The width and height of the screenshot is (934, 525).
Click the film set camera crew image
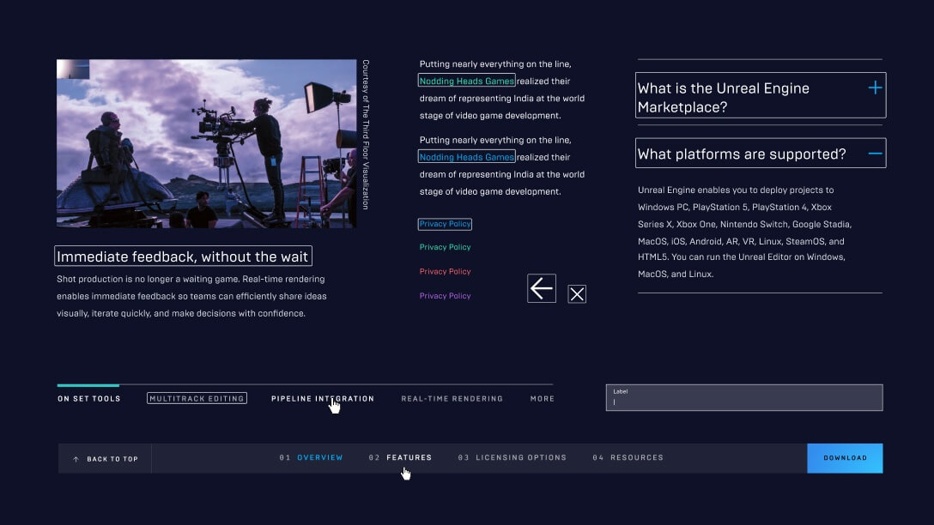(x=206, y=143)
